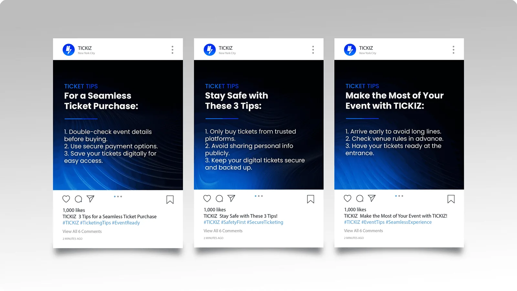Click TICKIZ username in Seamless Ticket Purchase header
This screenshot has height=291, width=517.
point(85,48)
